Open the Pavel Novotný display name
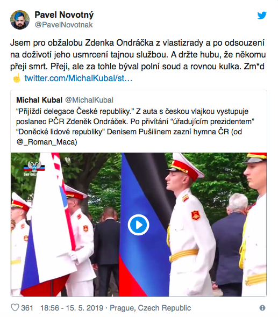 point(64,15)
